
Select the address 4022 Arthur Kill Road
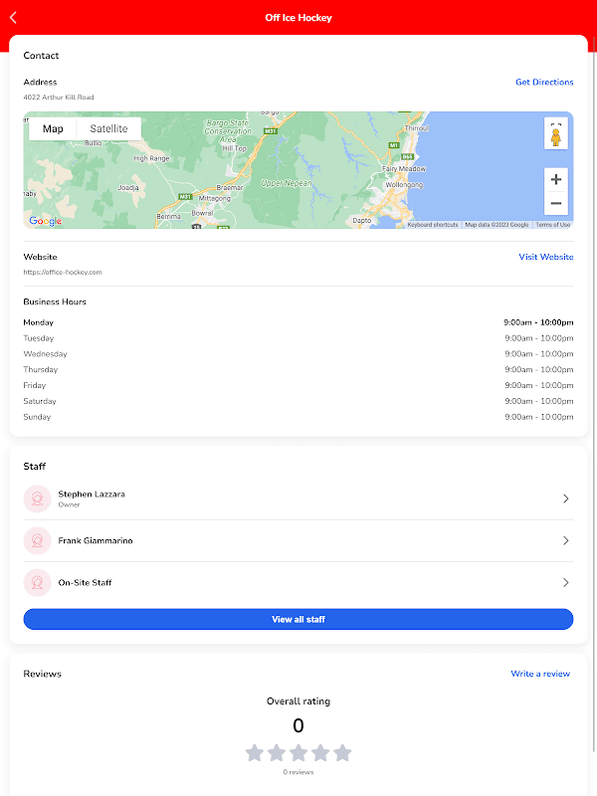click(x=59, y=97)
